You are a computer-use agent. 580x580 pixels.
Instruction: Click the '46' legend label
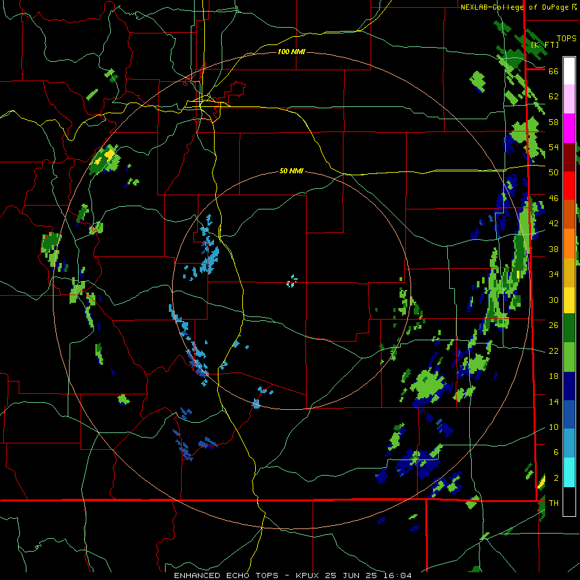[x=554, y=198]
